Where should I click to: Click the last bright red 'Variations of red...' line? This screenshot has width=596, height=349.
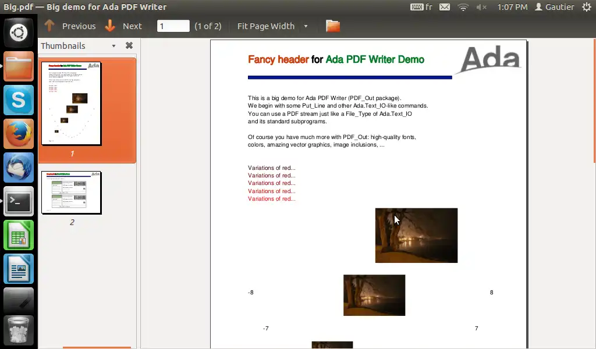point(271,198)
